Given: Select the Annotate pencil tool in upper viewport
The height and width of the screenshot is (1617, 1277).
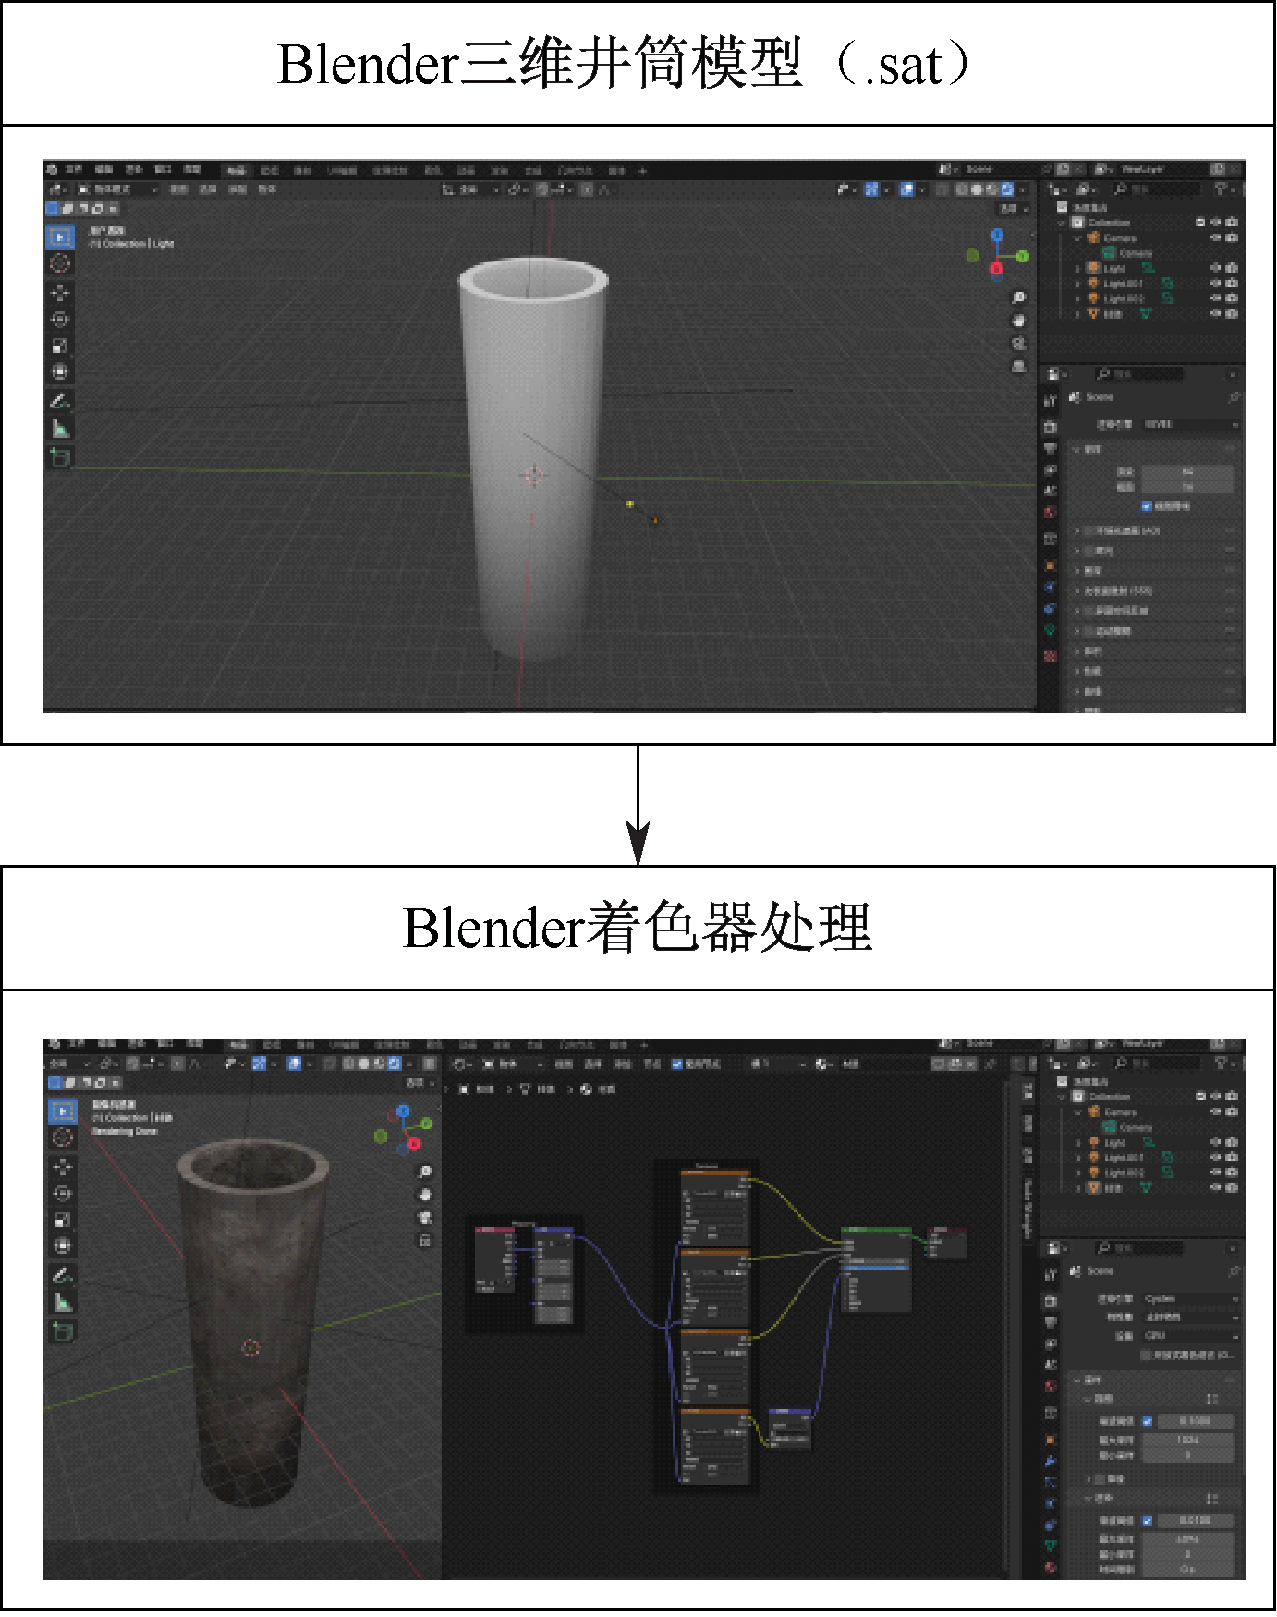Looking at the screenshot, I should (60, 401).
